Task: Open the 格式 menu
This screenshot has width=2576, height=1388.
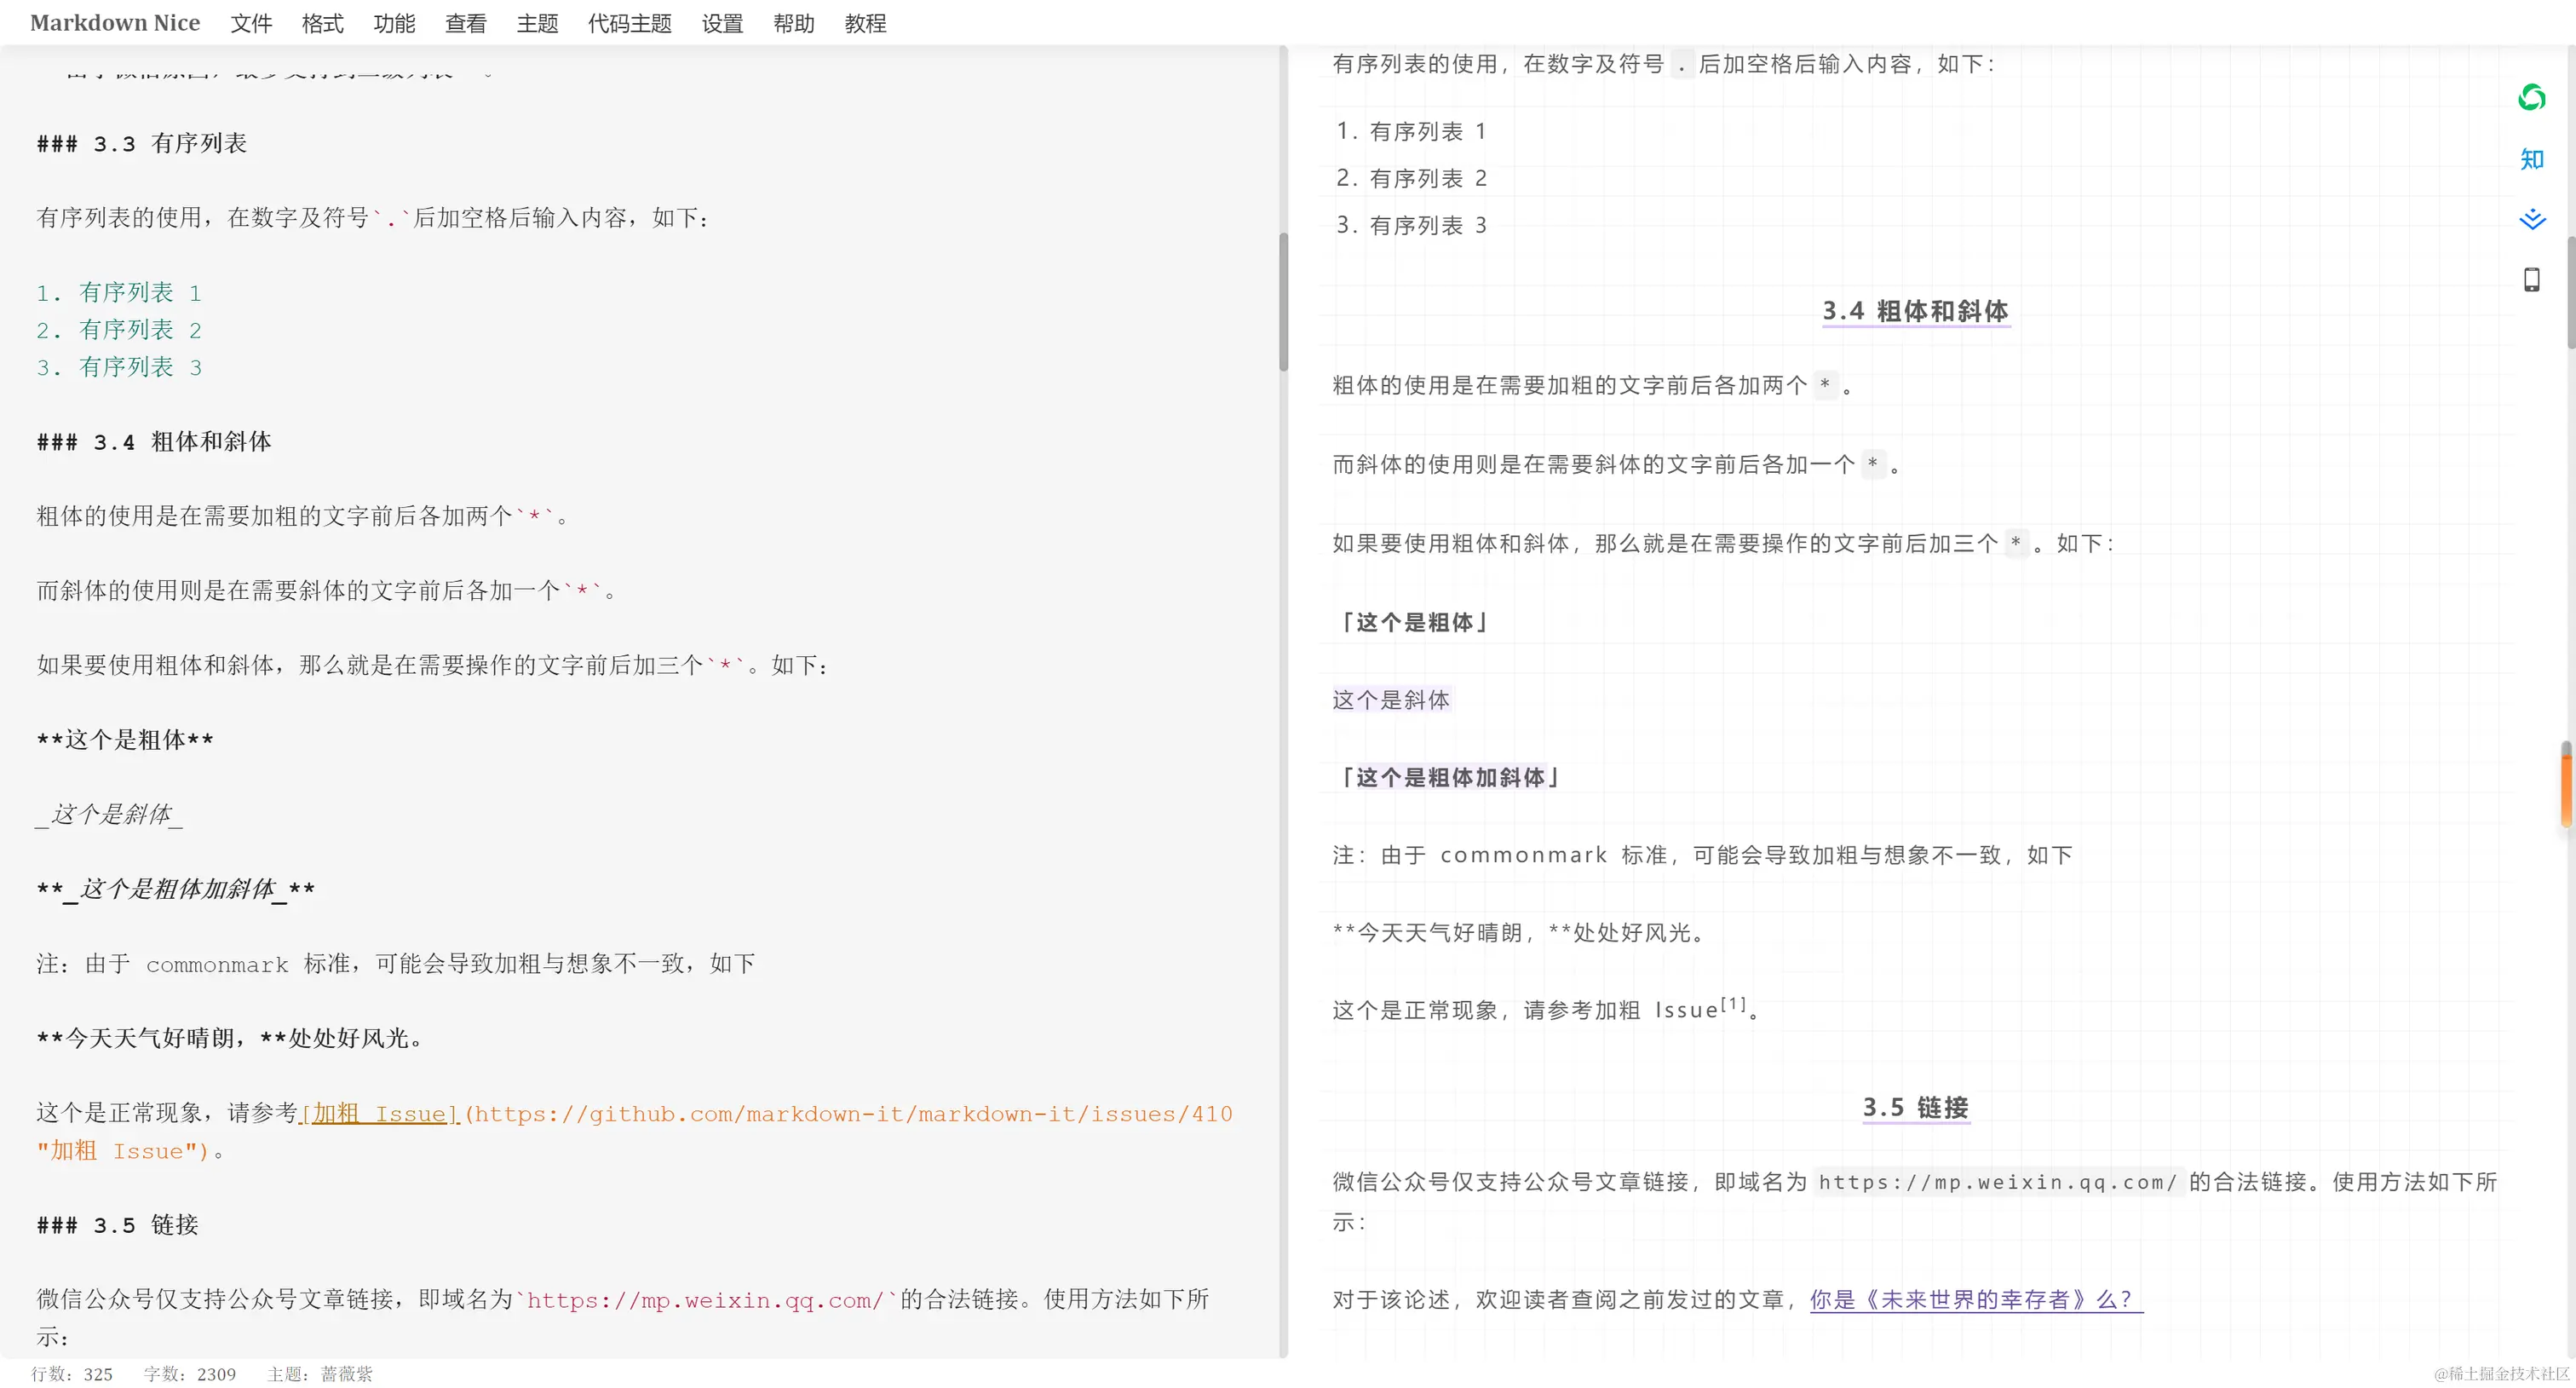Action: pyautogui.click(x=322, y=23)
